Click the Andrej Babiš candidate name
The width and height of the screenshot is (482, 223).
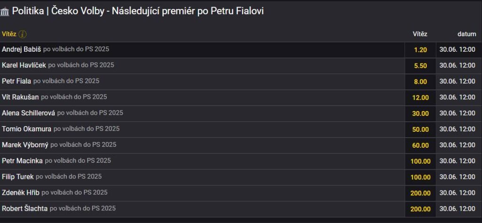point(21,49)
